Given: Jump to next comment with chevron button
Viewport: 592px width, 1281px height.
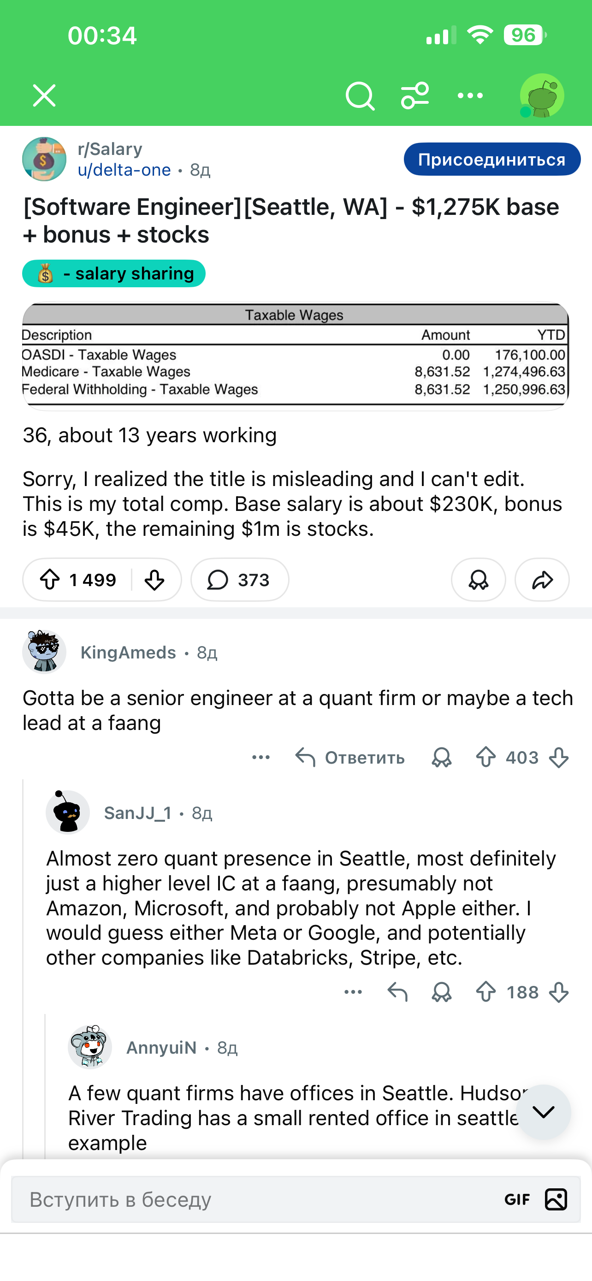Looking at the screenshot, I should click(543, 1112).
